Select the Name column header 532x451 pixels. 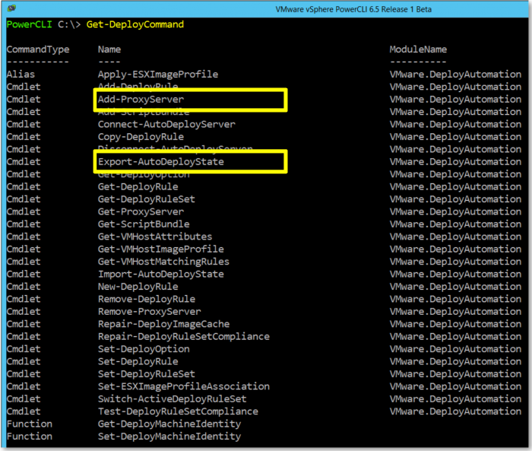[109, 49]
